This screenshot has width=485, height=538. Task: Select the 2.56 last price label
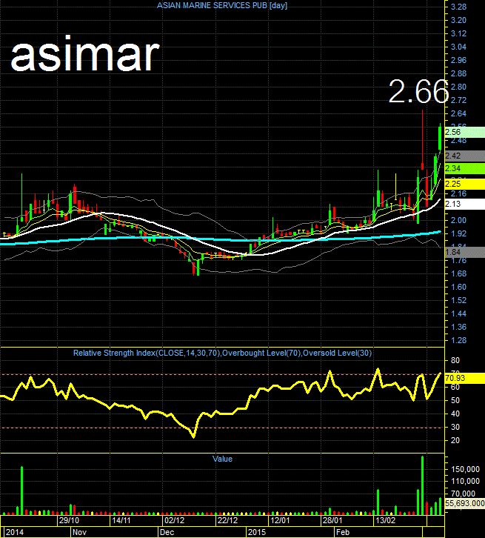(464, 132)
